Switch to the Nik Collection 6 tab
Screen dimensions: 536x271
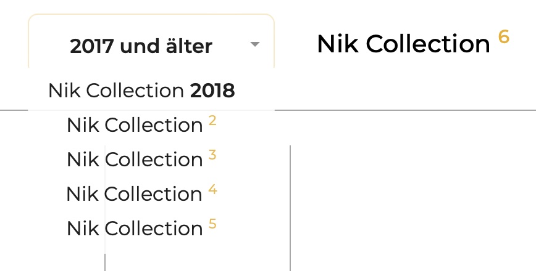tap(412, 43)
